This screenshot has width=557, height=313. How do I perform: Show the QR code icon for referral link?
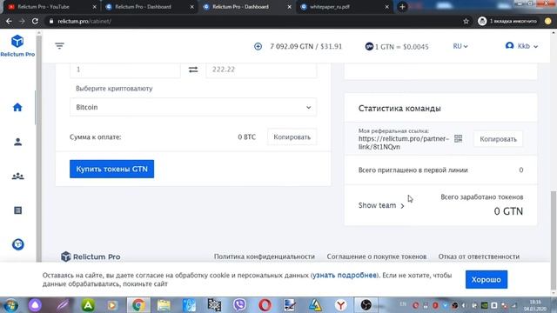pyautogui.click(x=459, y=139)
